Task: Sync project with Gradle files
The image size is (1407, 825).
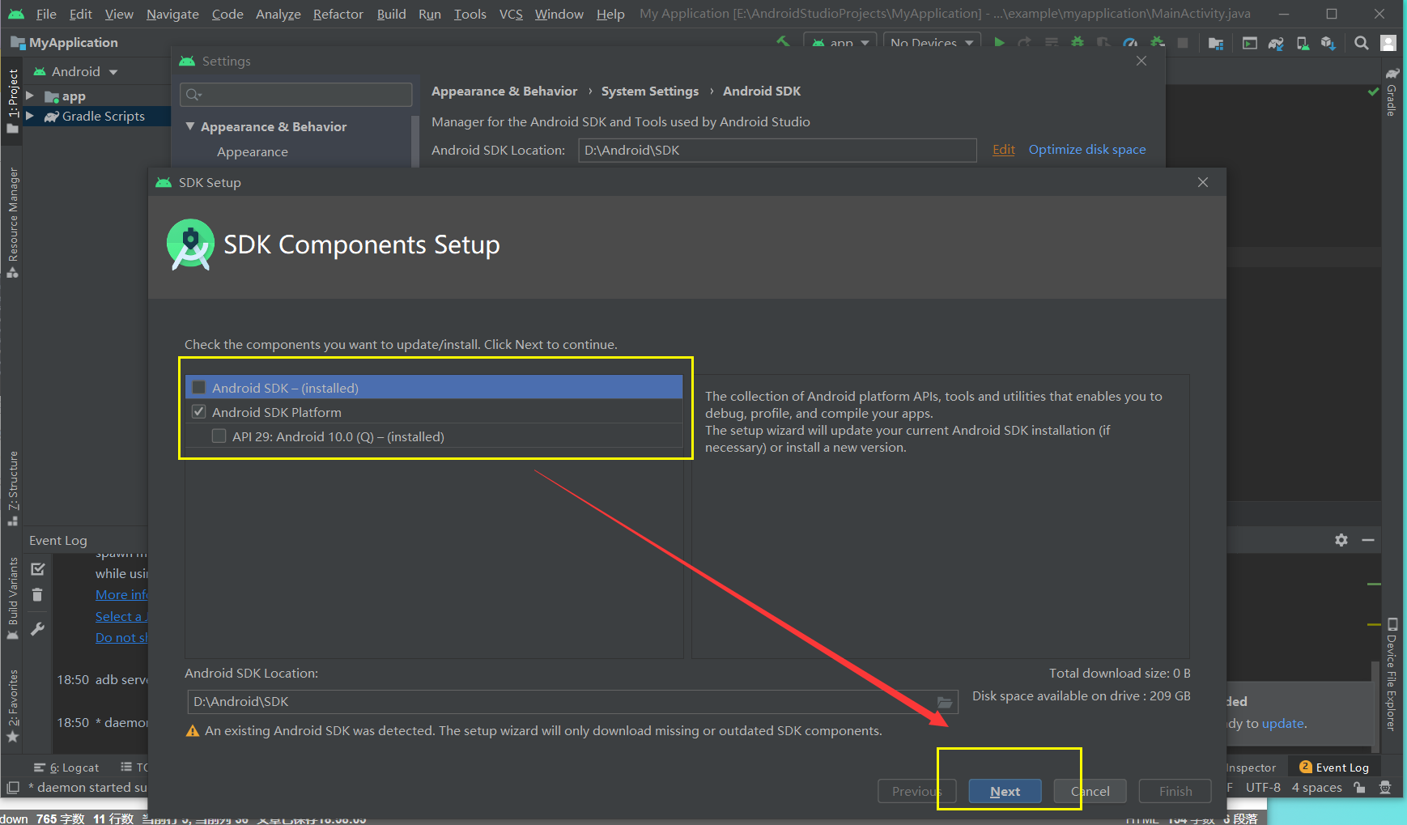Action: (1277, 42)
